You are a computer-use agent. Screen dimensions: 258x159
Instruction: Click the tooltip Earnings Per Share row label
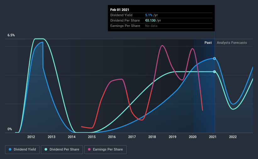coord(125,26)
